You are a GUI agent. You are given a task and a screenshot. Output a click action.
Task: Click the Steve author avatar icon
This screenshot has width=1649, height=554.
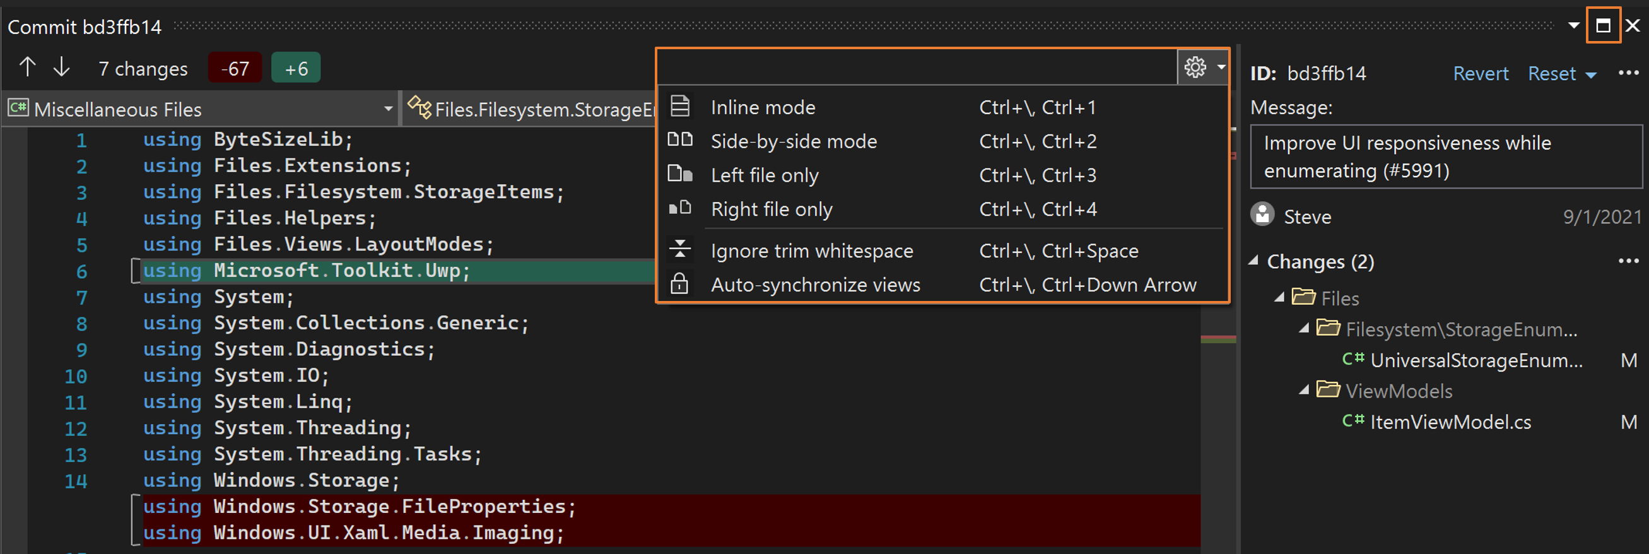tap(1262, 215)
